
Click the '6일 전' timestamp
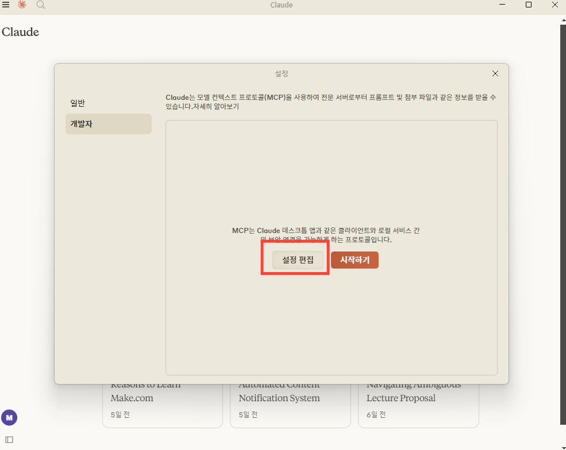click(376, 414)
